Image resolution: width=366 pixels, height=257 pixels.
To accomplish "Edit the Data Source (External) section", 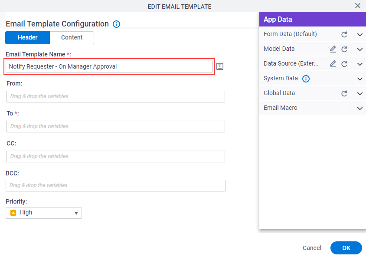I will point(333,64).
